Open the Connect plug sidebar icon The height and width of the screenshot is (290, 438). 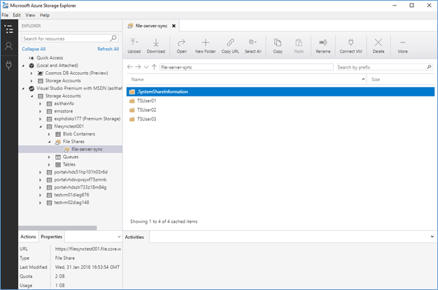pos(9,65)
